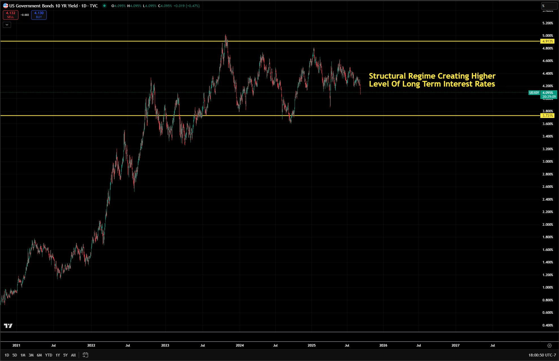
Task: Open the Go to date calendar icon
Action: [x=85, y=355]
